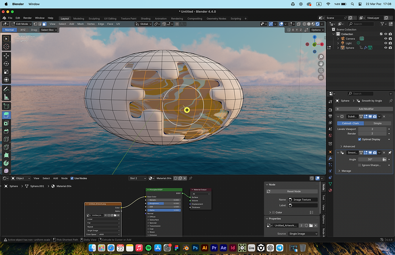The height and width of the screenshot is (255, 395).
Task: Click the Add Modifier button
Action: click(x=364, y=109)
